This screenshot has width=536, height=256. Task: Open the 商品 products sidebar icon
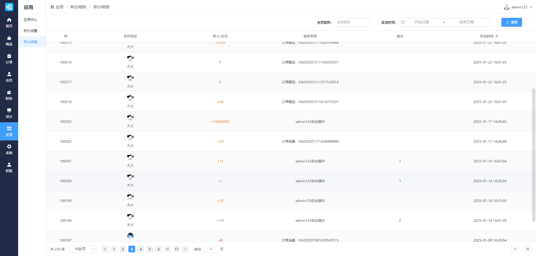(9, 41)
